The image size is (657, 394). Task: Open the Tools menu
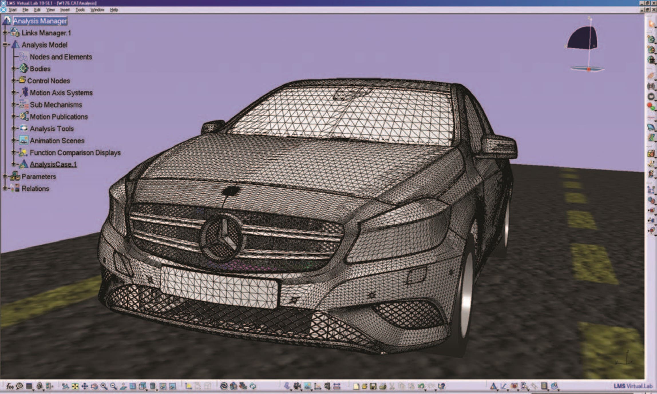80,10
